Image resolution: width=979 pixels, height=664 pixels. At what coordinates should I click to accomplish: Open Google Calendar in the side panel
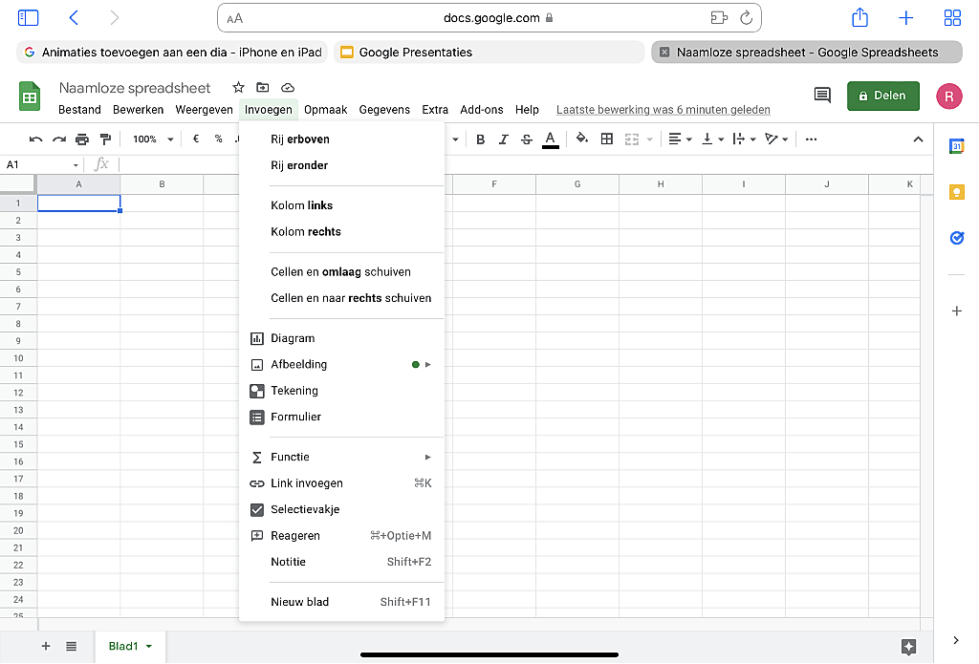pos(956,147)
